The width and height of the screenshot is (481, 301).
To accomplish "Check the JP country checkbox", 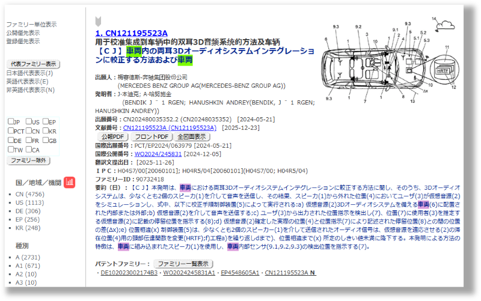I will pyautogui.click(x=11, y=121).
